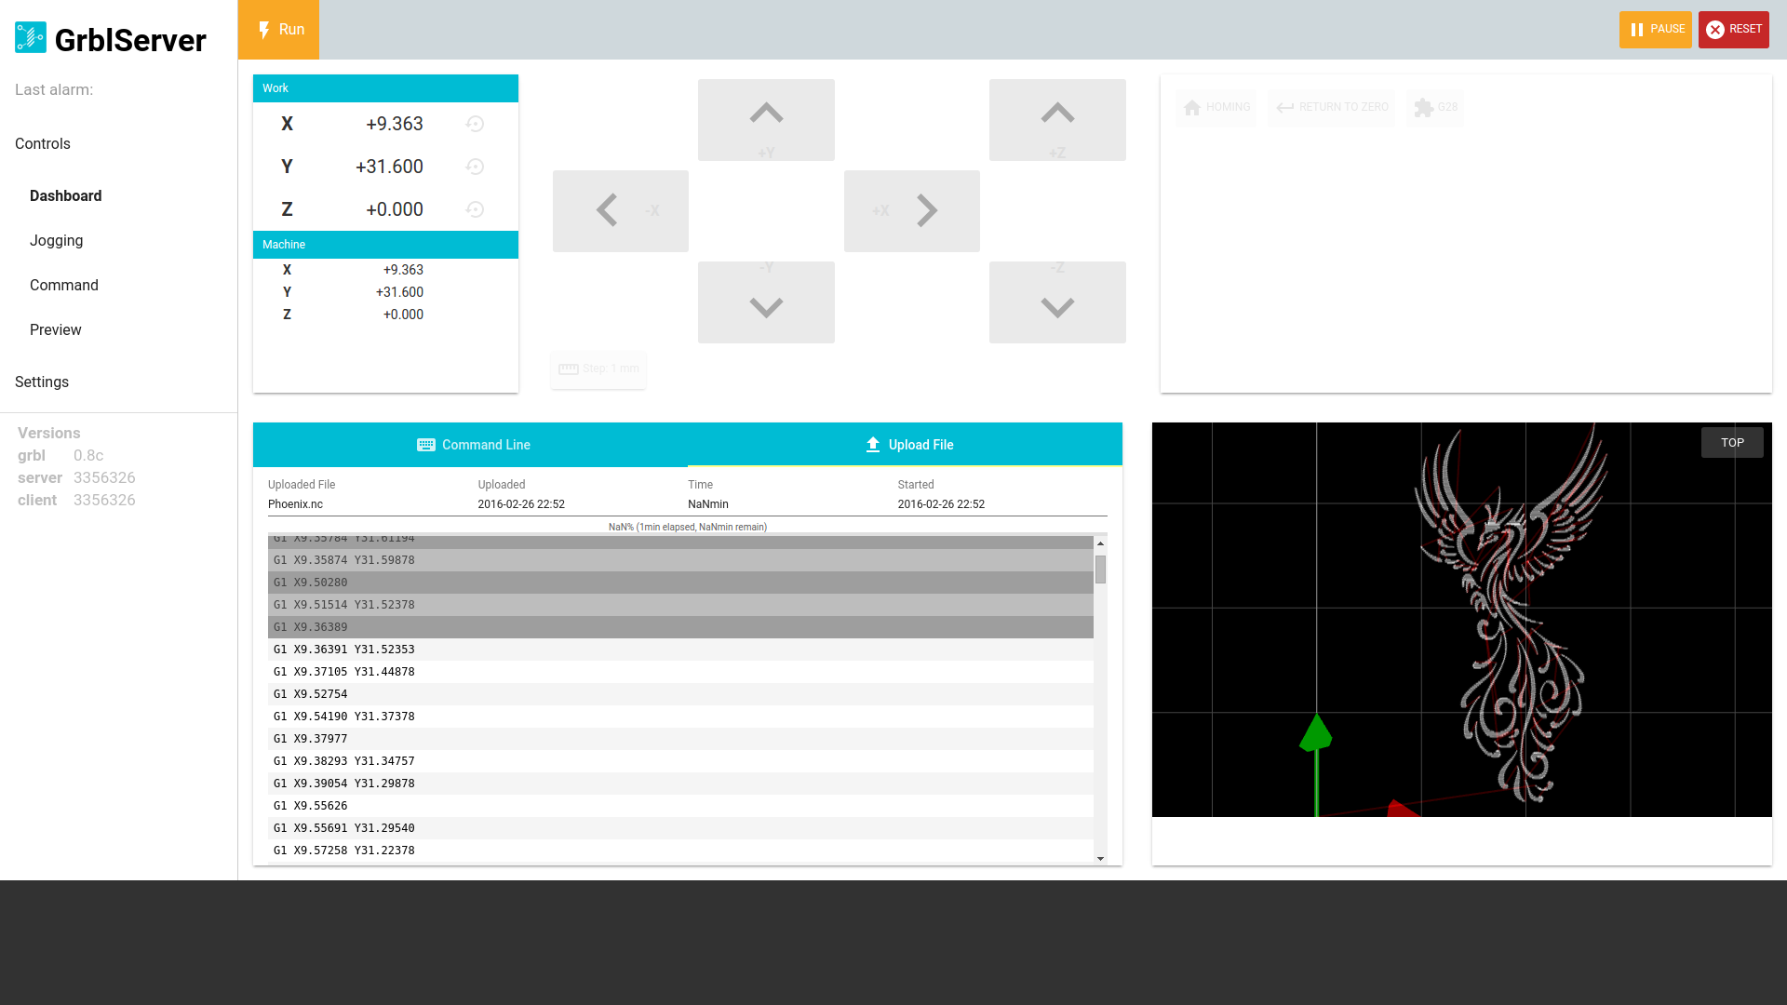Viewport: 1787px width, 1005px height.
Task: Open the Dashboard page
Action: 66,196
